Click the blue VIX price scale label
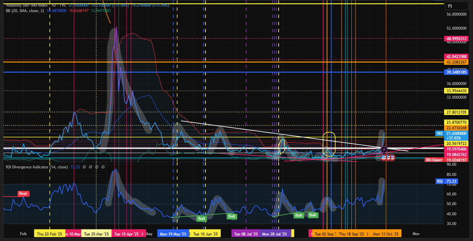The height and width of the screenshot is (241, 473). (x=450, y=133)
